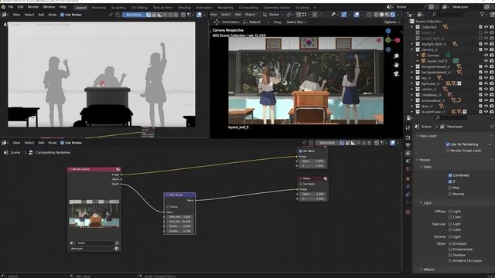Expand the Camera object row in the outliner
495x278 pixels.
coord(418,56)
